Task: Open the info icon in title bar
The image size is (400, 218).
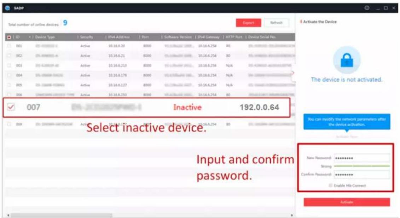Action: 367,8
